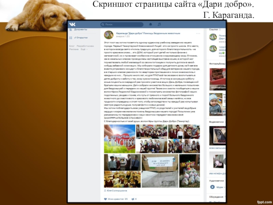Play the Шура audio track
The height and width of the screenshot is (205, 273).
tap(212, 187)
